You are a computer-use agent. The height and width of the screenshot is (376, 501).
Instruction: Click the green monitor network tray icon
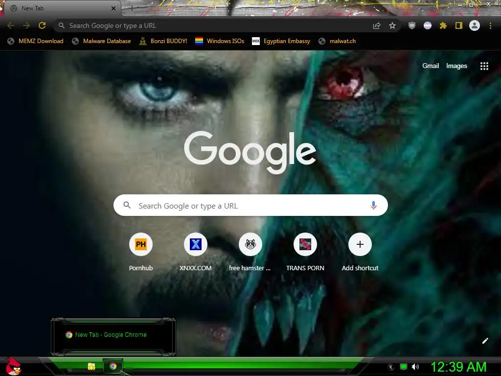[x=404, y=367]
